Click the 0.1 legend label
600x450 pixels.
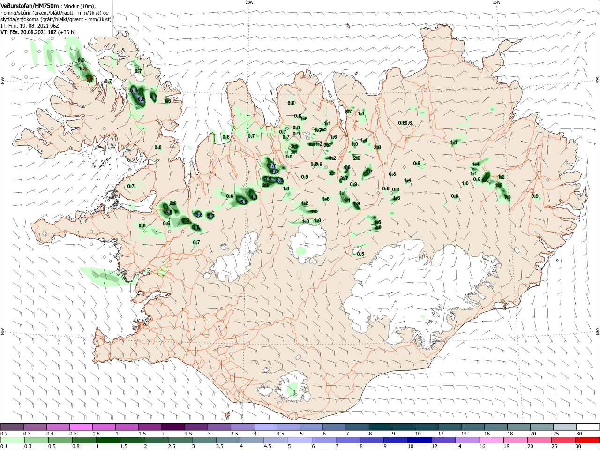point(4,447)
